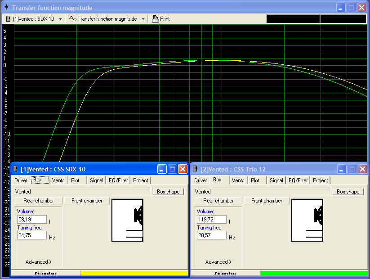Open the project selector dropdown arrow
The width and height of the screenshot is (370, 279).
(x=60, y=19)
